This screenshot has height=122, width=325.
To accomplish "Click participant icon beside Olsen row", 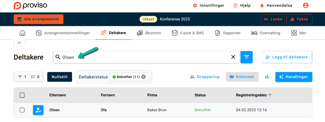I will point(38,110).
